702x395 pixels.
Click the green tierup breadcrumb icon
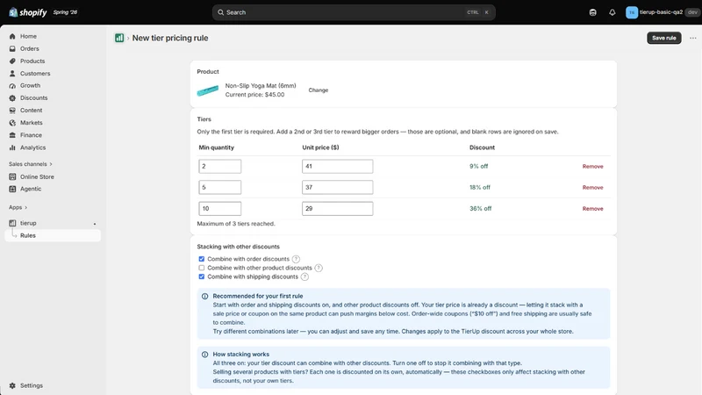119,38
